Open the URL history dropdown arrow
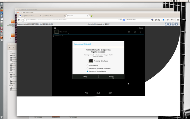This screenshot has height=119, width=190. [119, 20]
